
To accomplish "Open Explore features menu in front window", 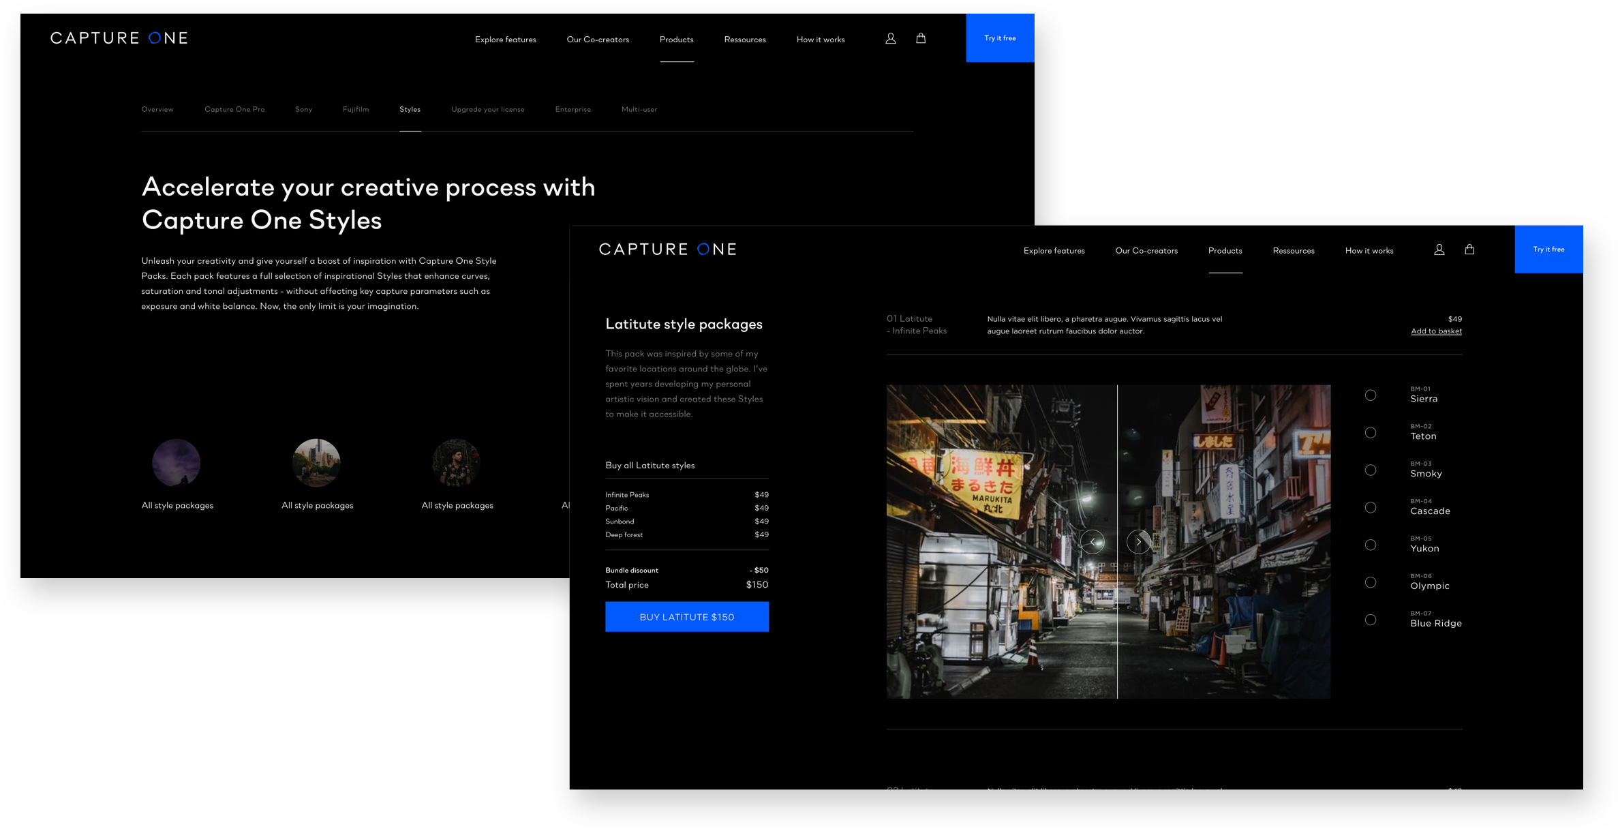I will pyautogui.click(x=1054, y=251).
